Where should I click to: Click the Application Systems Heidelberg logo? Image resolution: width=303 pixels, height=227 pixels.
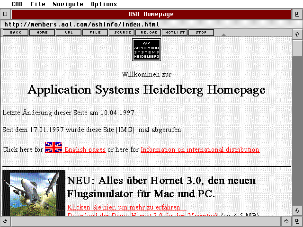(146, 50)
